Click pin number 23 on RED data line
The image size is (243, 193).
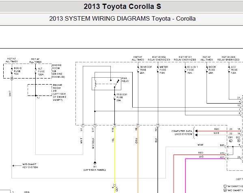(231, 129)
